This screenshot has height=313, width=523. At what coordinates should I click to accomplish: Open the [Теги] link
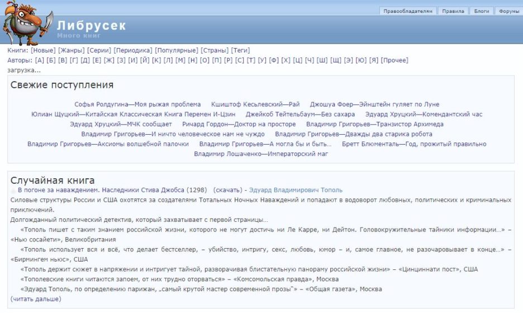click(240, 50)
